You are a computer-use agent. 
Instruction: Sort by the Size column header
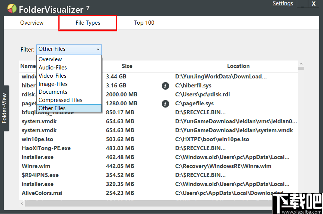pyautogui.click(x=127, y=66)
